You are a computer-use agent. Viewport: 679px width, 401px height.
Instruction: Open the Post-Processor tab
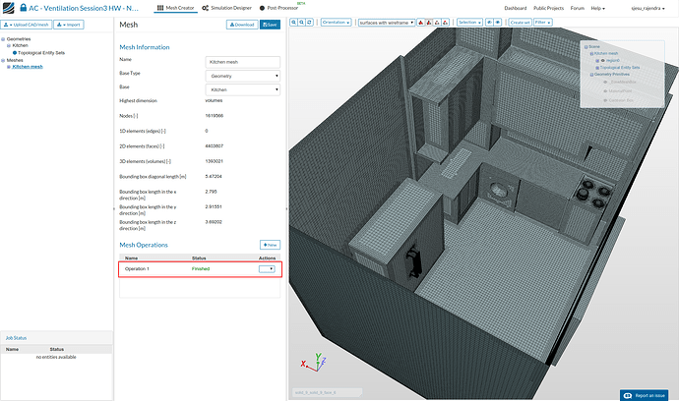click(283, 8)
